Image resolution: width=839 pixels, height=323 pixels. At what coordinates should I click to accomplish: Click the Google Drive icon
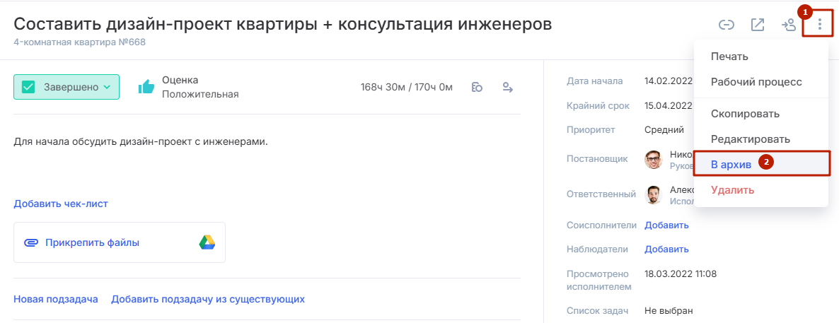(x=207, y=242)
